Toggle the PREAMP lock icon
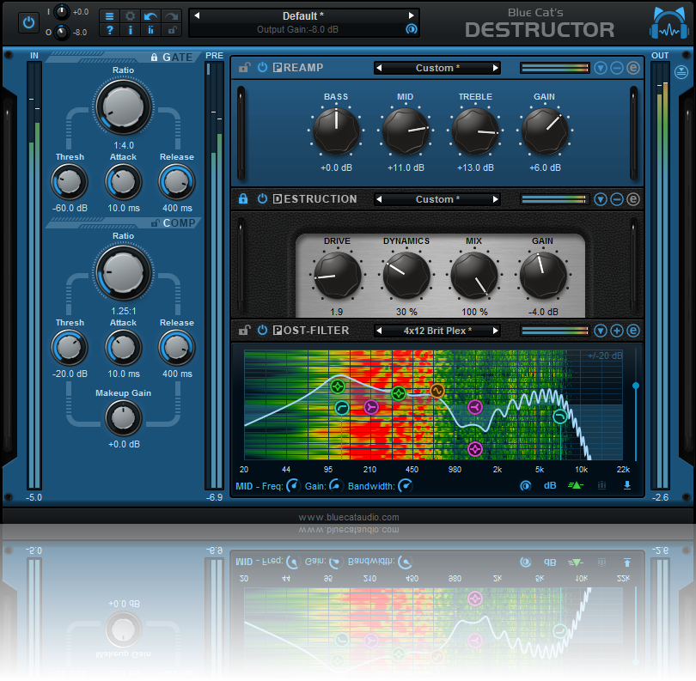The width and height of the screenshot is (696, 681). (x=244, y=68)
